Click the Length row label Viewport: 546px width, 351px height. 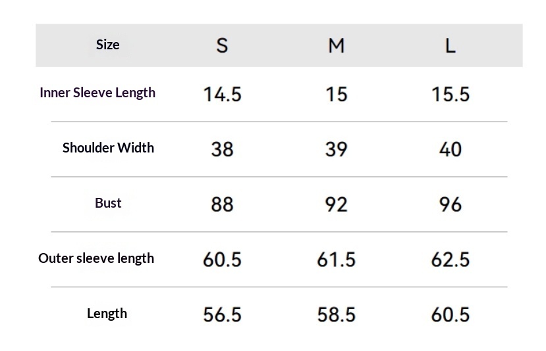pyautogui.click(x=107, y=314)
